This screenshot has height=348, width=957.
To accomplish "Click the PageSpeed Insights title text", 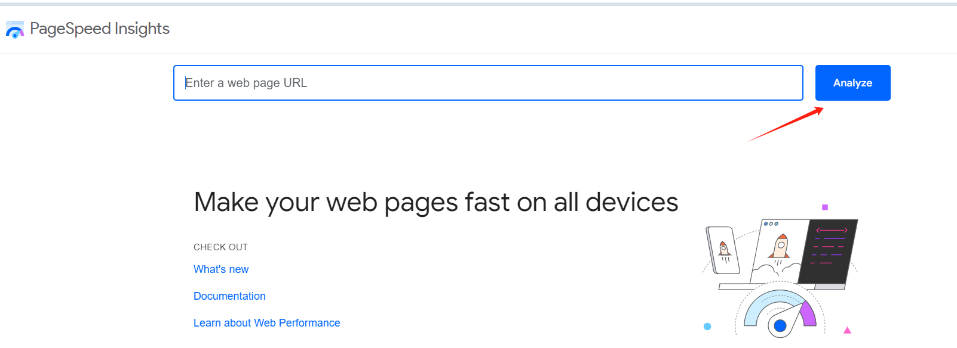I will pos(100,28).
